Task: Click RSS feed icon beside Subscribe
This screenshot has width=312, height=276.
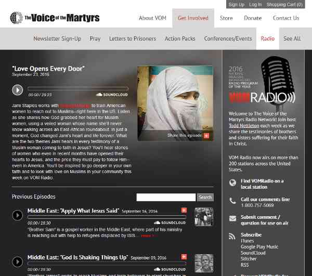Action: (232, 236)
